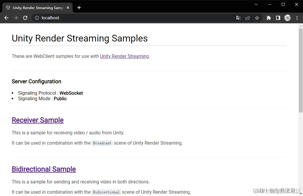This screenshot has width=303, height=196.
Task: Reload the localhost page
Action: click(25, 18)
